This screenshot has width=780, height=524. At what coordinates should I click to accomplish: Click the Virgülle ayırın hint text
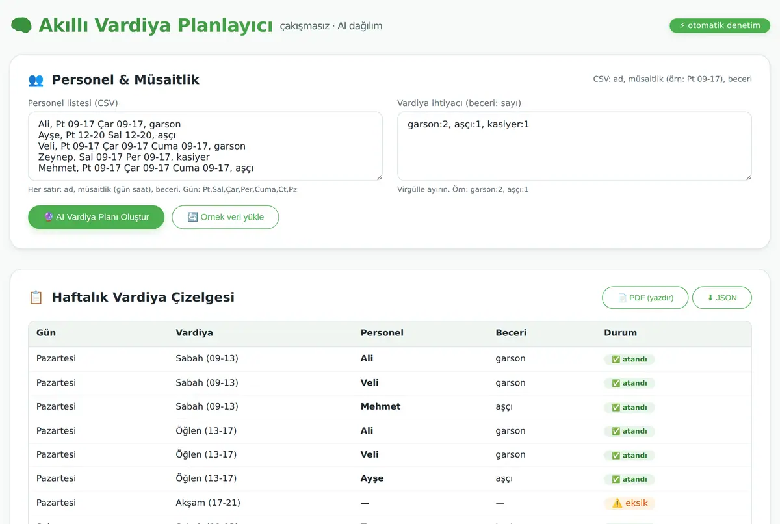[x=463, y=190]
